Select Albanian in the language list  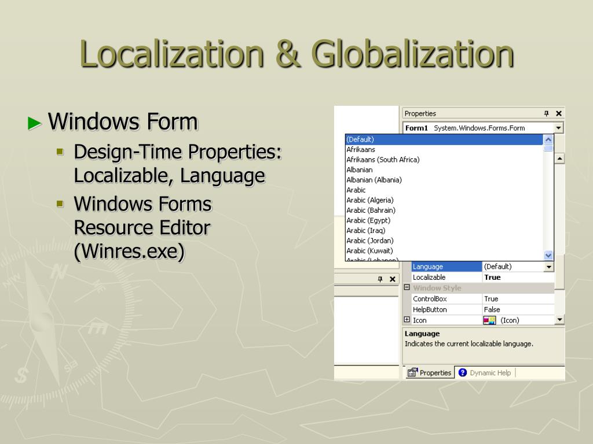coord(444,170)
